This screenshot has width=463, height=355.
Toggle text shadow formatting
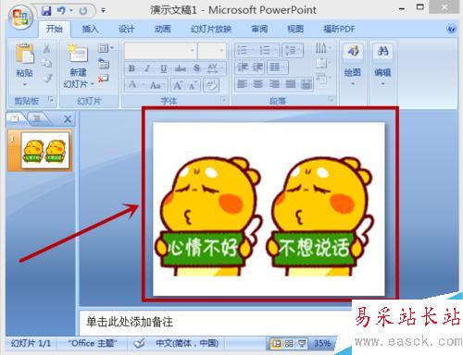click(196, 68)
